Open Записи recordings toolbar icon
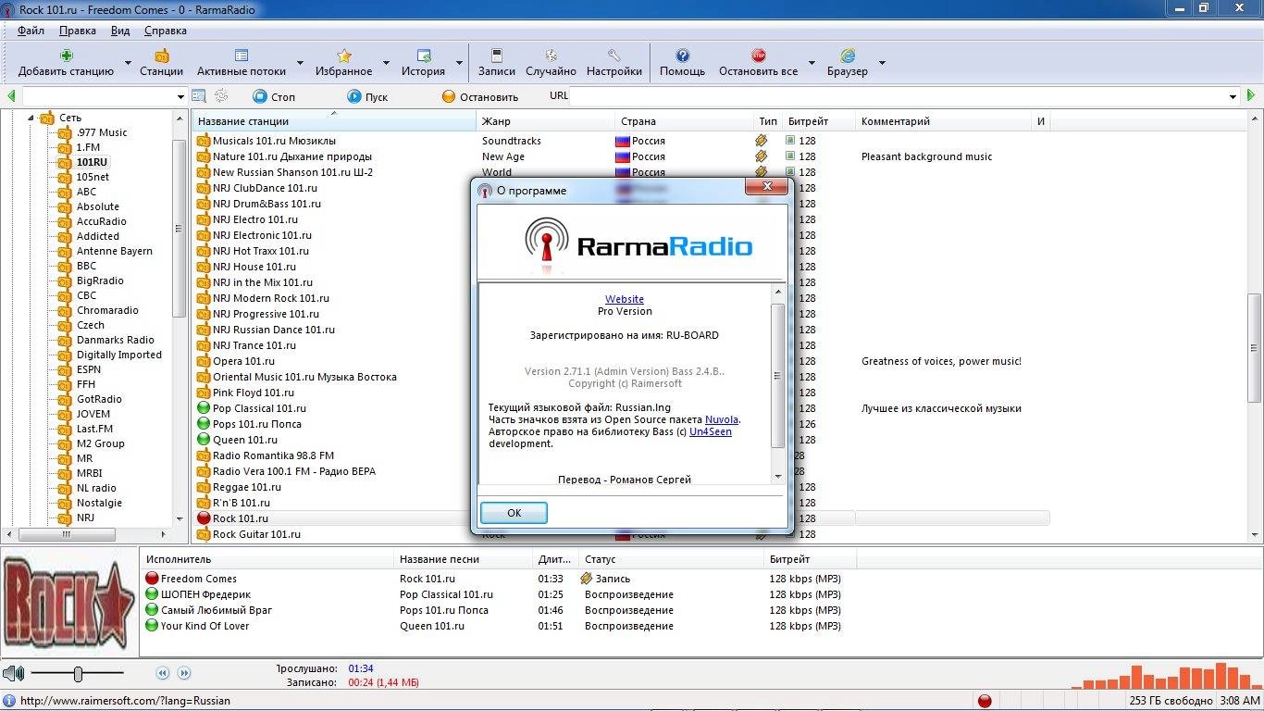 [x=497, y=56]
